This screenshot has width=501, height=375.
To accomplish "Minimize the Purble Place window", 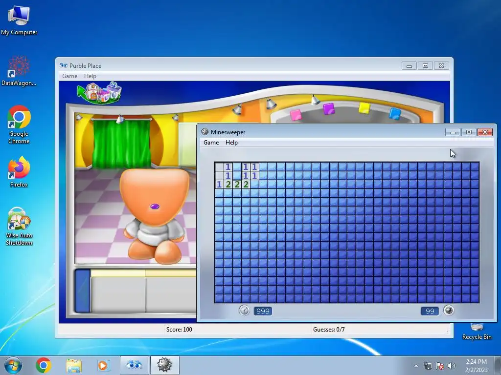I will [x=410, y=66].
